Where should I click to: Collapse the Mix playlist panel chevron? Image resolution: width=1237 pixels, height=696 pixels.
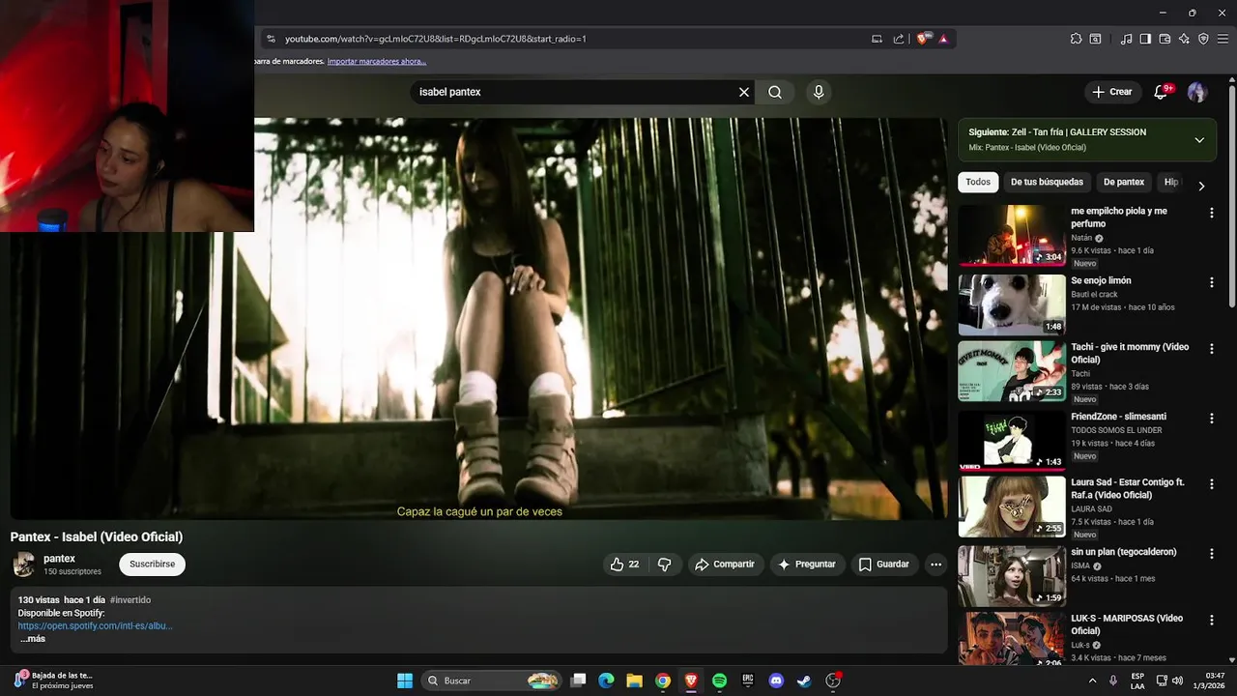(x=1199, y=140)
